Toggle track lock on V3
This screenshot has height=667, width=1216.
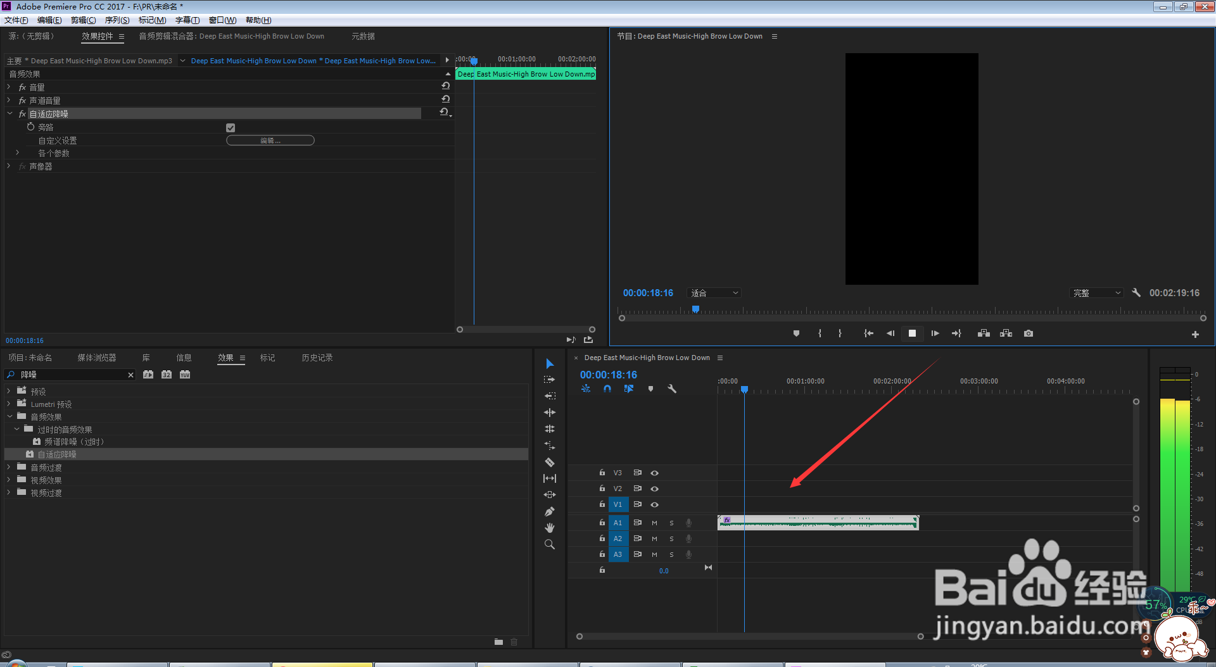tap(602, 473)
